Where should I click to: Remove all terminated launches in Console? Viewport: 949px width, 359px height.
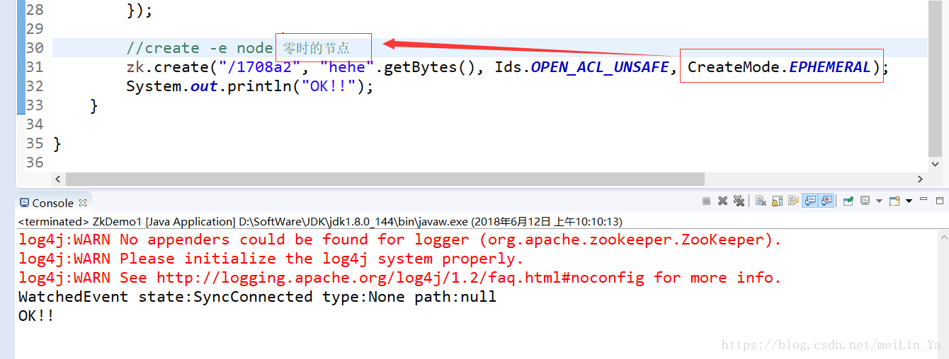(739, 201)
